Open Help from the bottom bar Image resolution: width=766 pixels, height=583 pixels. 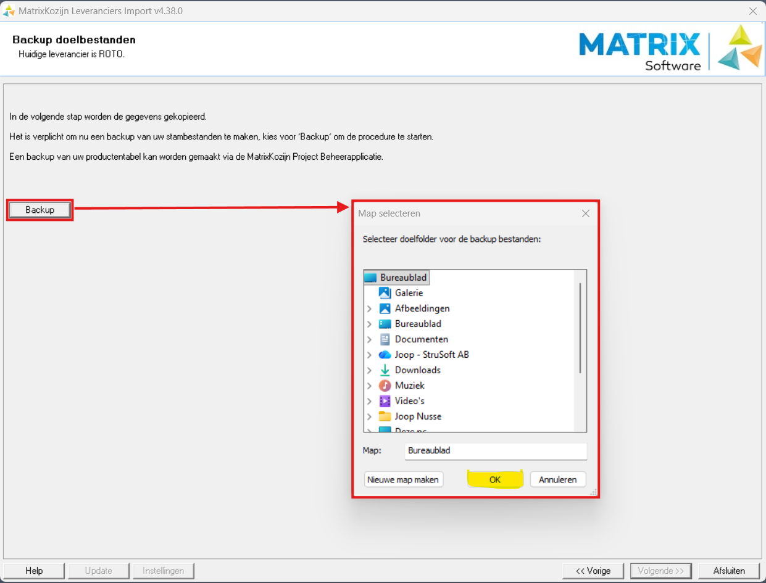(34, 571)
